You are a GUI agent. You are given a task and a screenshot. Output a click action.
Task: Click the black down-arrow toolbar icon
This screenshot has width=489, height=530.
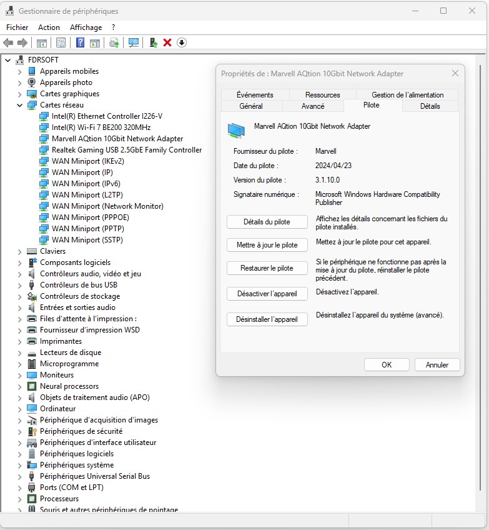click(182, 42)
